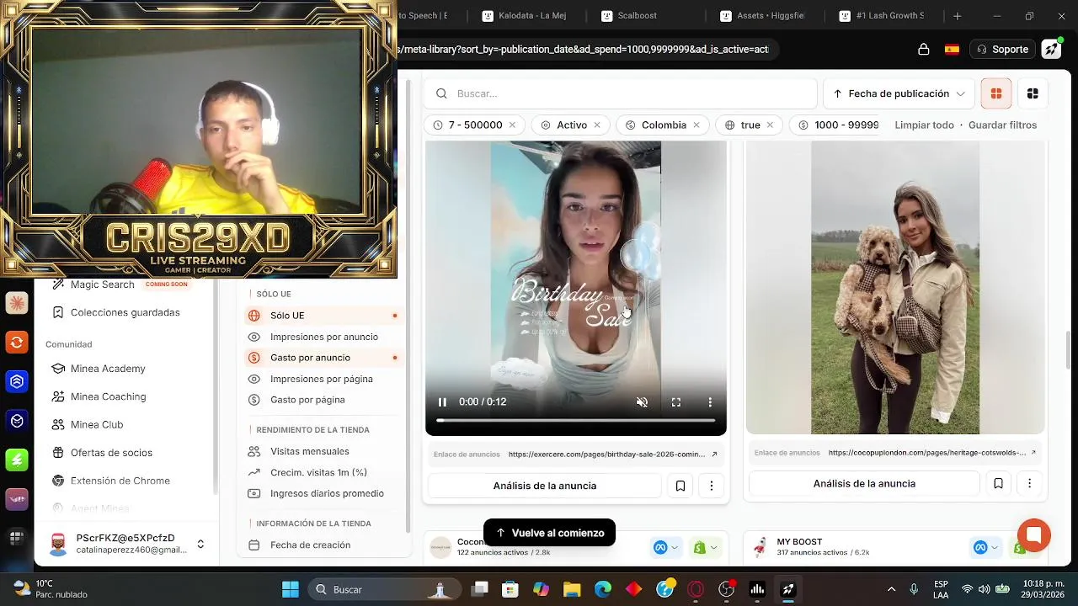Open the Meta platform dropdown on MY BOOST card
This screenshot has height=606, width=1078.
coord(985,548)
